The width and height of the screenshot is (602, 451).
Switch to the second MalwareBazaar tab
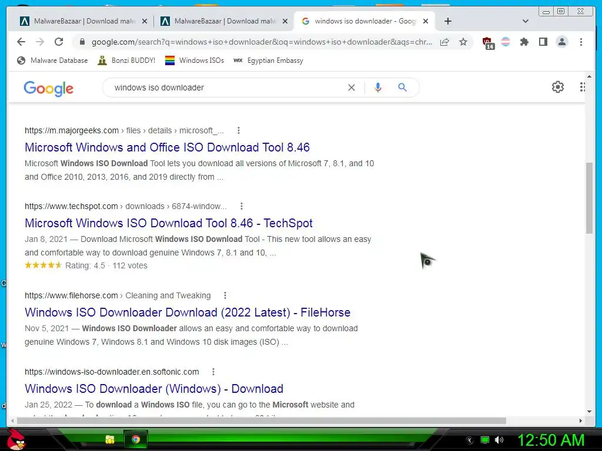[x=220, y=21]
